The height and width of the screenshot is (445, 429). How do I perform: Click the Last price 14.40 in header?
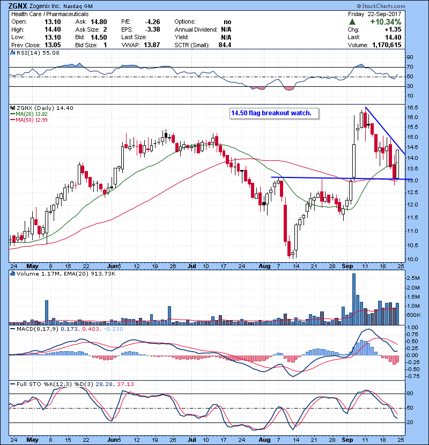tap(393, 37)
